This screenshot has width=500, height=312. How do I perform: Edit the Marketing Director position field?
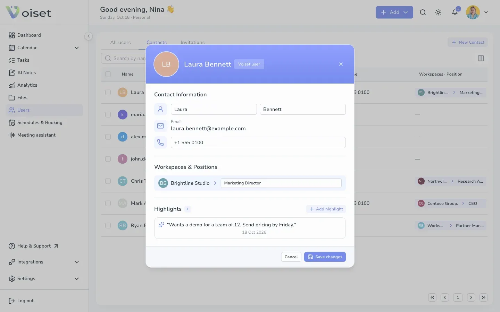click(281, 183)
